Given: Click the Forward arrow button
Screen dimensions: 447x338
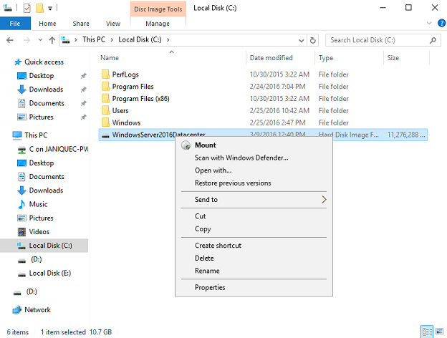Looking at the screenshot, I should click(27, 40).
